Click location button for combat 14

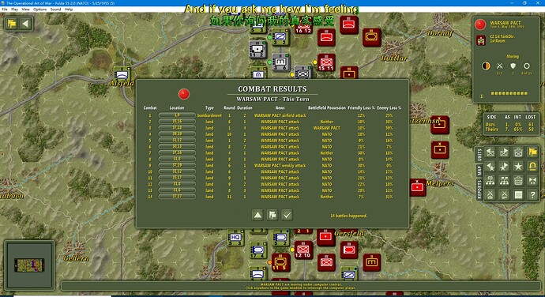tap(177, 197)
